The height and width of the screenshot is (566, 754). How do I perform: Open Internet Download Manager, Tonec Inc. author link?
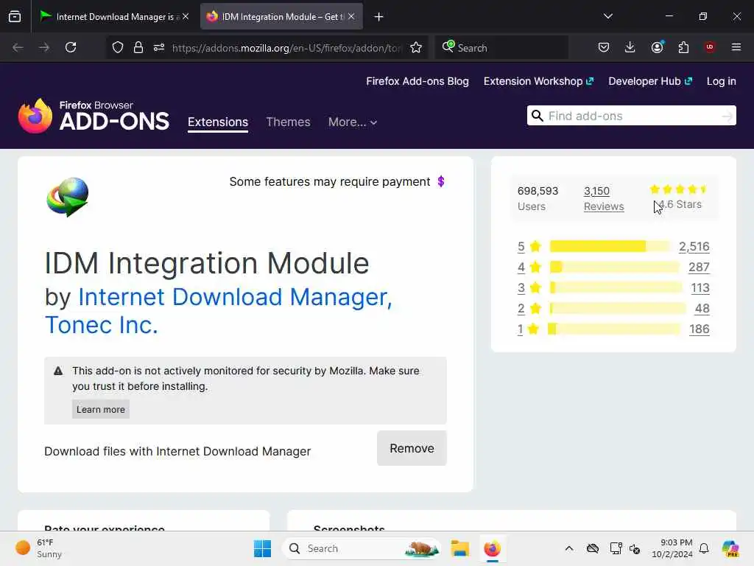point(219,311)
